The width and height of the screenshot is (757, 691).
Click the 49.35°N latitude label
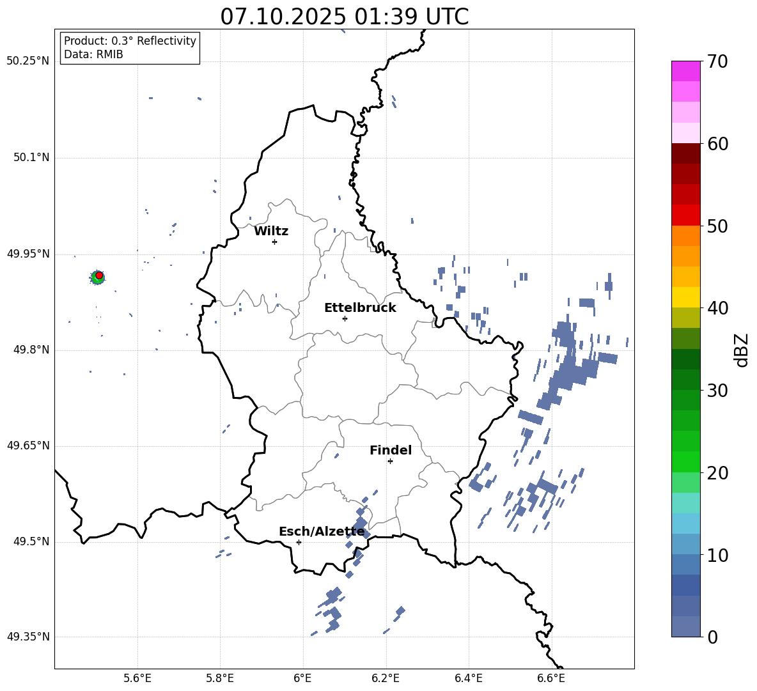27,637
